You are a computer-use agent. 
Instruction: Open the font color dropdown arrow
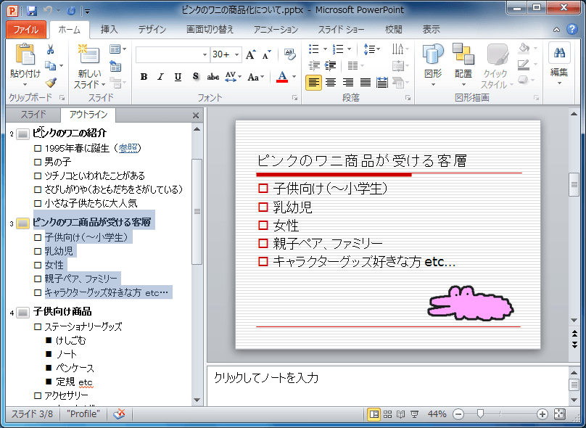click(294, 77)
